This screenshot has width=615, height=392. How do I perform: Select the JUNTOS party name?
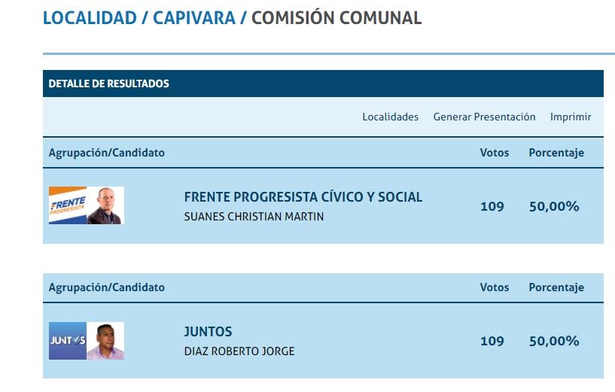pos(208,332)
